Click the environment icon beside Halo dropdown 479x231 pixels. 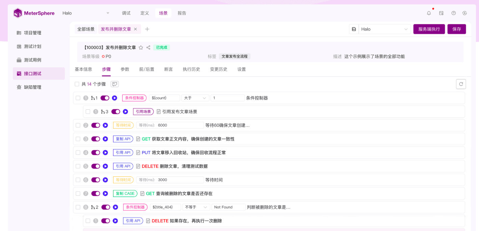[354, 29]
